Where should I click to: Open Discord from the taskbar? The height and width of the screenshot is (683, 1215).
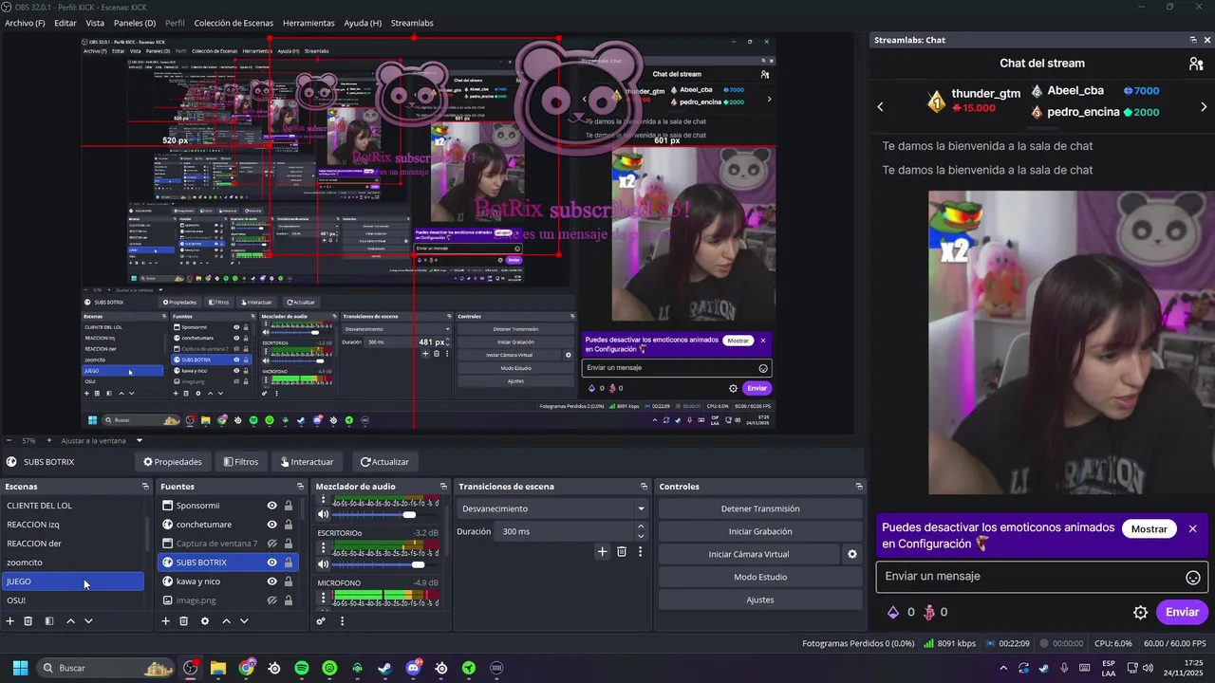tap(413, 668)
